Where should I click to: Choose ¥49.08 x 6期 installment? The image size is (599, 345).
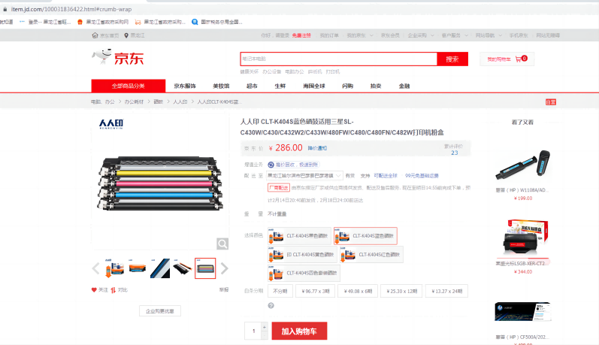pyautogui.click(x=358, y=291)
